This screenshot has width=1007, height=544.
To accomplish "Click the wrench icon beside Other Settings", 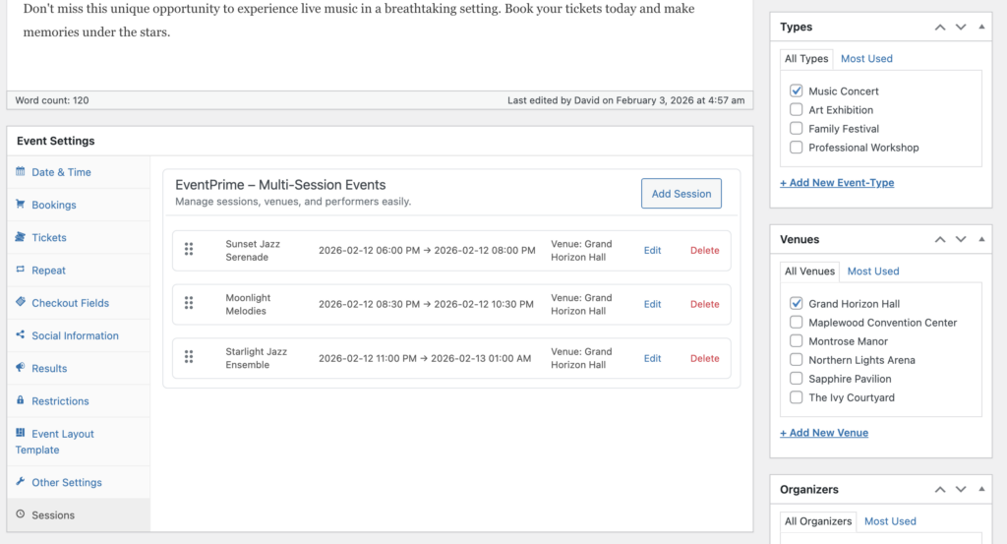I will coord(21,482).
